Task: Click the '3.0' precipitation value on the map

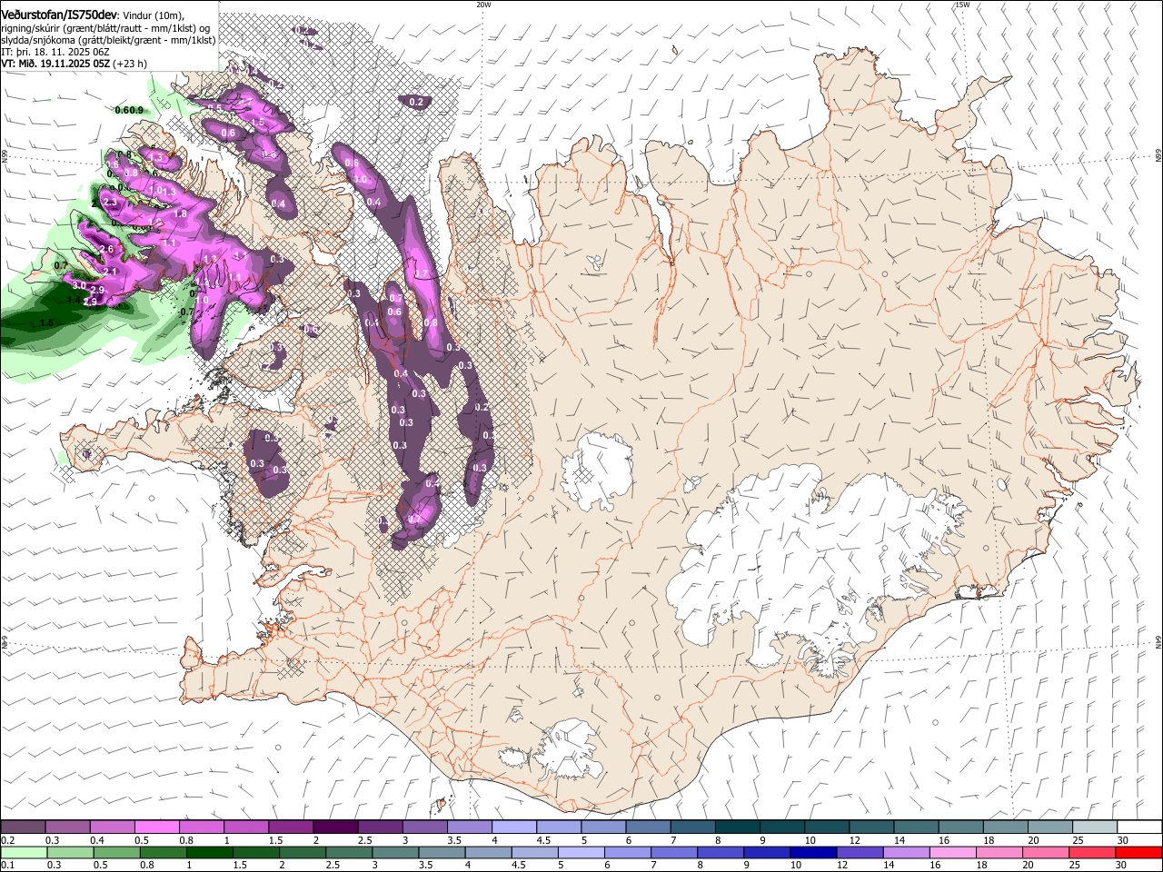Action: (79, 285)
